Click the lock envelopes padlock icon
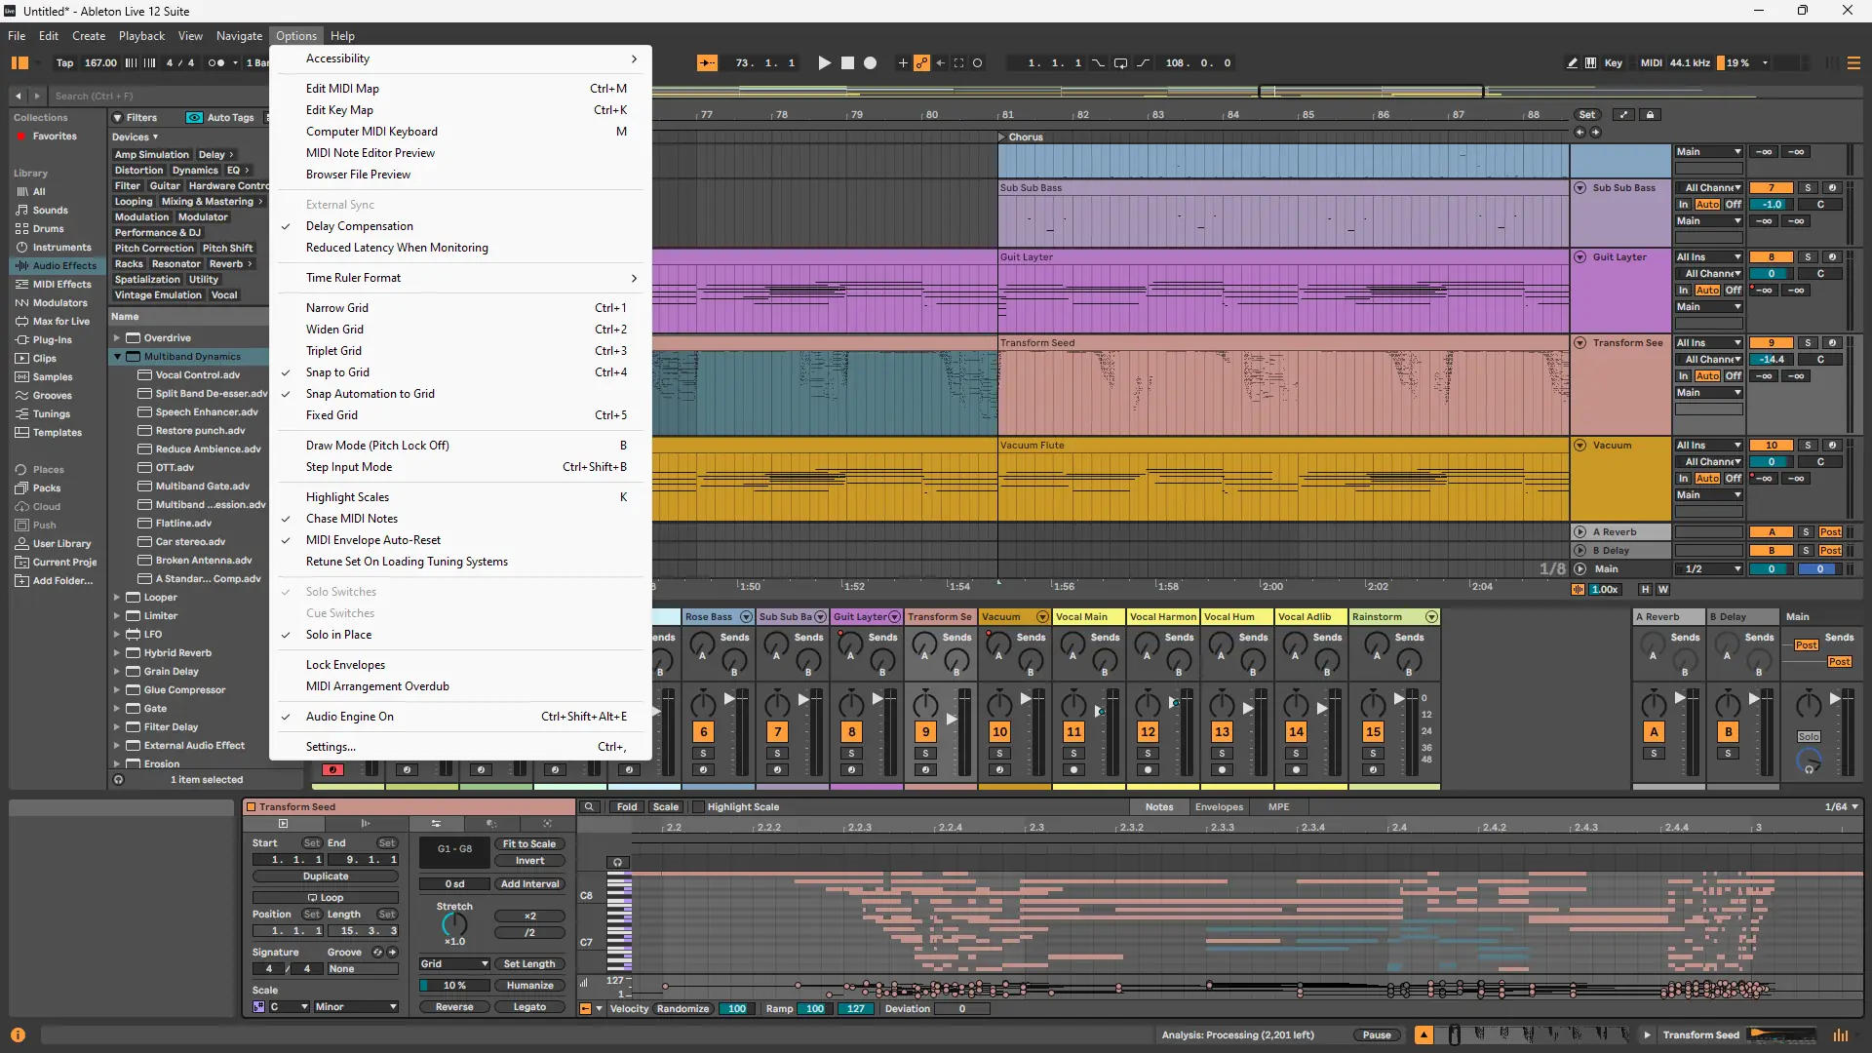This screenshot has width=1872, height=1053. [x=1650, y=115]
